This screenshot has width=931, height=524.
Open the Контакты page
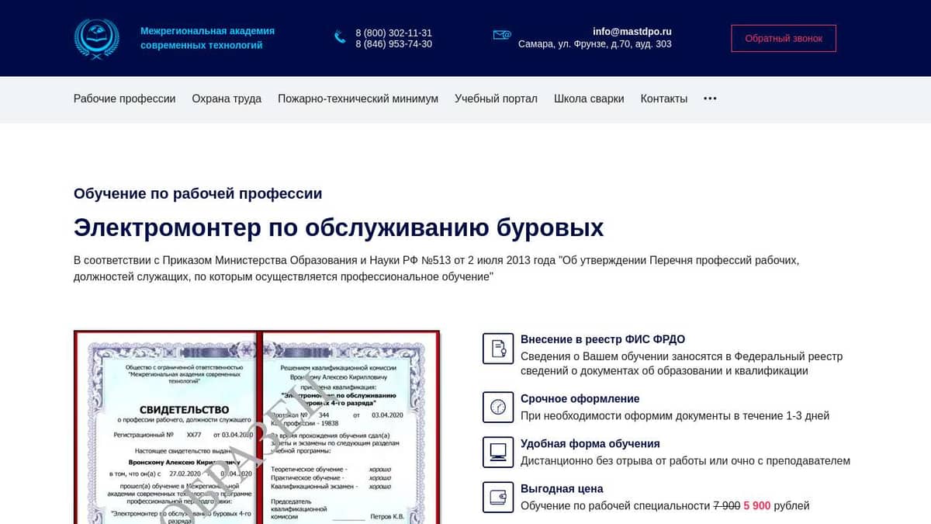click(663, 99)
